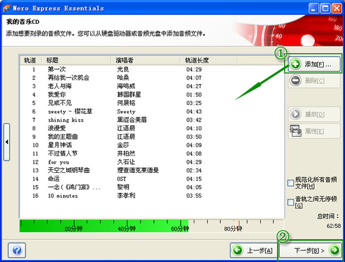
Task: Click artist 韩国群星
Action: pyautogui.click(x=129, y=95)
